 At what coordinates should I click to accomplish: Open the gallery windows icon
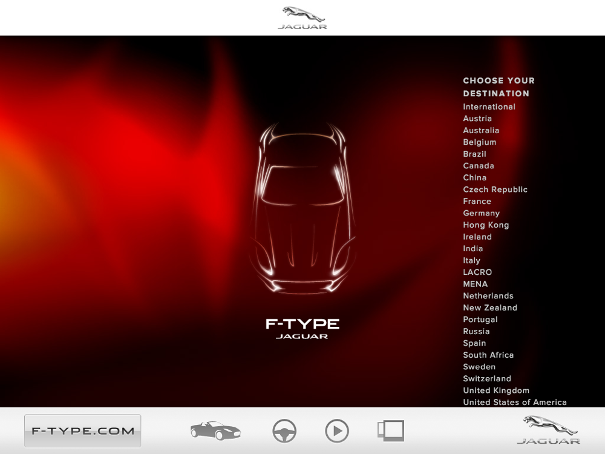pos(391,431)
